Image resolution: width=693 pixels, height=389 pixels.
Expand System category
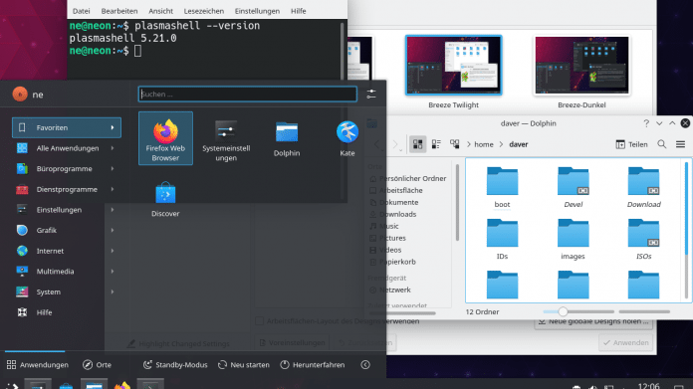coord(67,292)
